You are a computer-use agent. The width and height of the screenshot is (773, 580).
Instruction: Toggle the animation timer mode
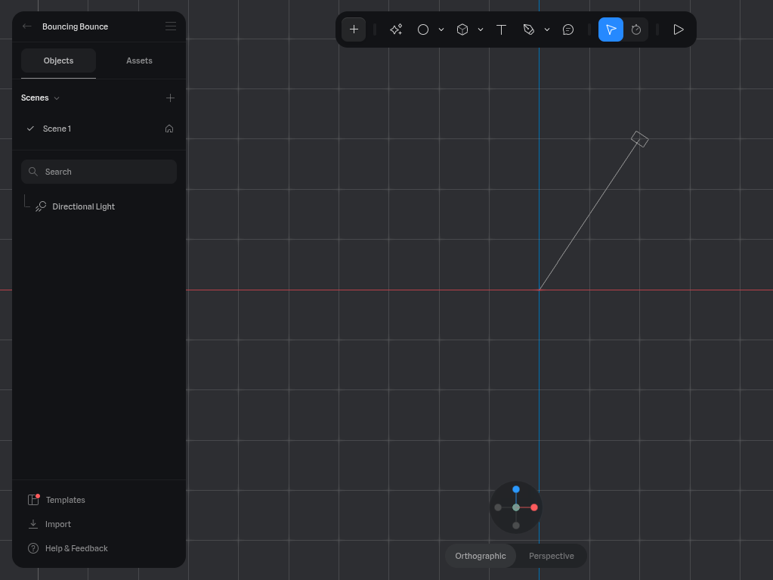pyautogui.click(x=636, y=29)
